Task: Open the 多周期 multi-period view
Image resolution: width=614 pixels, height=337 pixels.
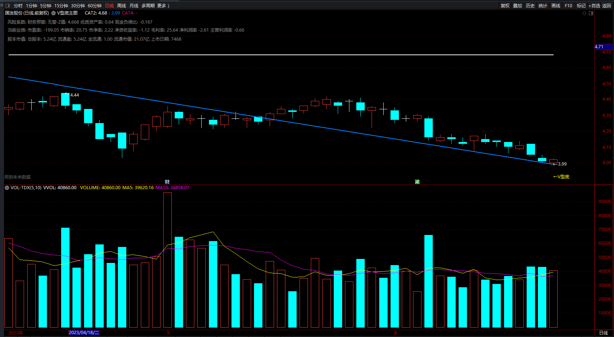Action: [x=148, y=5]
